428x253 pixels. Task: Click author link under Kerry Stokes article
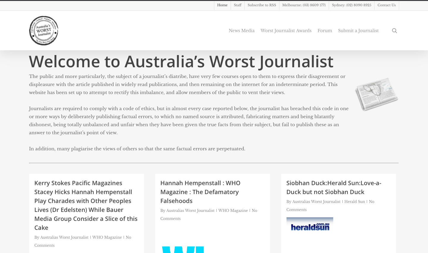tap(64, 237)
